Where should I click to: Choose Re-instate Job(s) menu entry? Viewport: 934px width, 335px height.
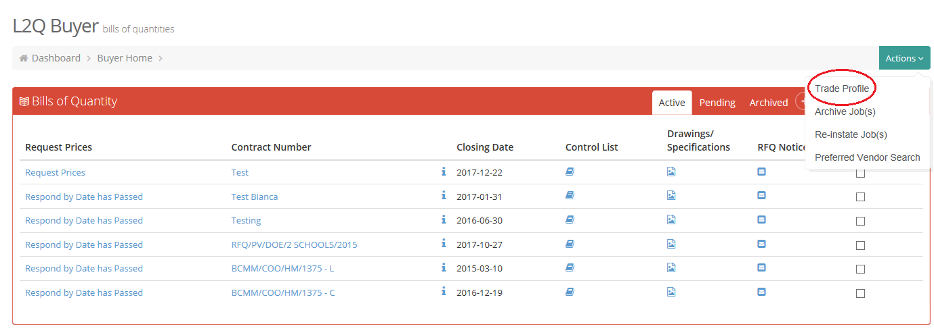pos(851,134)
